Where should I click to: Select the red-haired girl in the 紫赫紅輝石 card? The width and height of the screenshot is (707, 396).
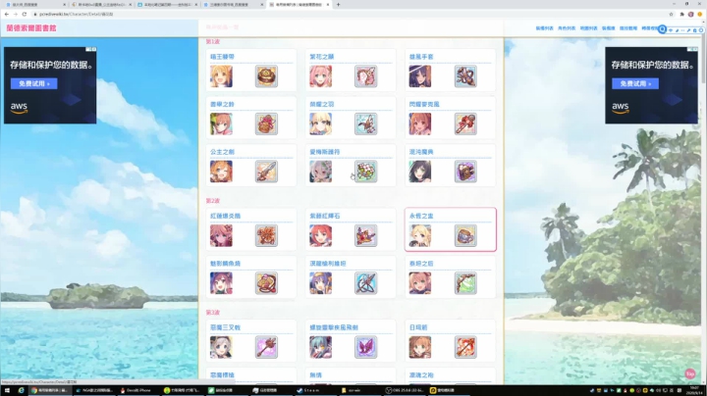pos(320,235)
